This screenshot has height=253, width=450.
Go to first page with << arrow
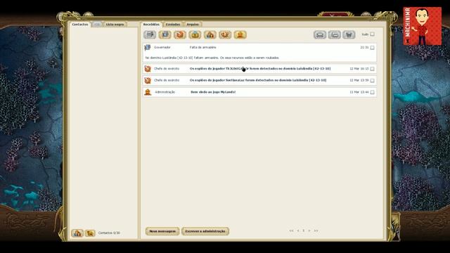point(291,231)
